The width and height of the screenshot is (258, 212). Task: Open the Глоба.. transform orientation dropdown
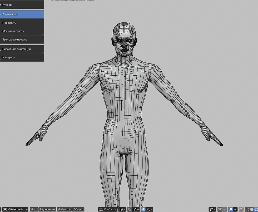[x=108, y=209]
